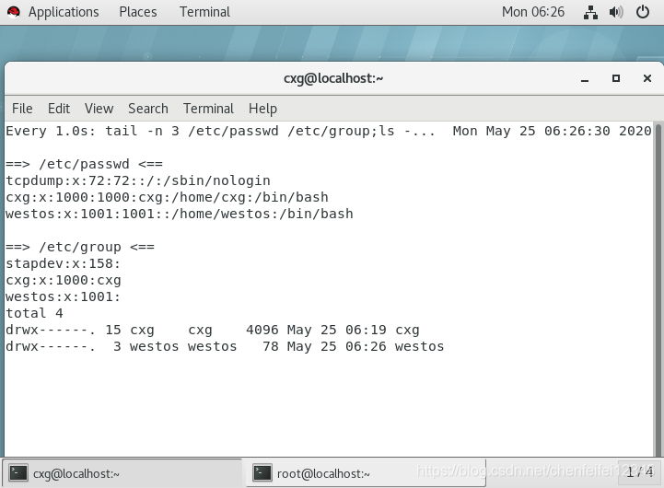Viewport: 664px width, 488px height.
Task: Click the workspace switcher 1/4
Action: [639, 471]
